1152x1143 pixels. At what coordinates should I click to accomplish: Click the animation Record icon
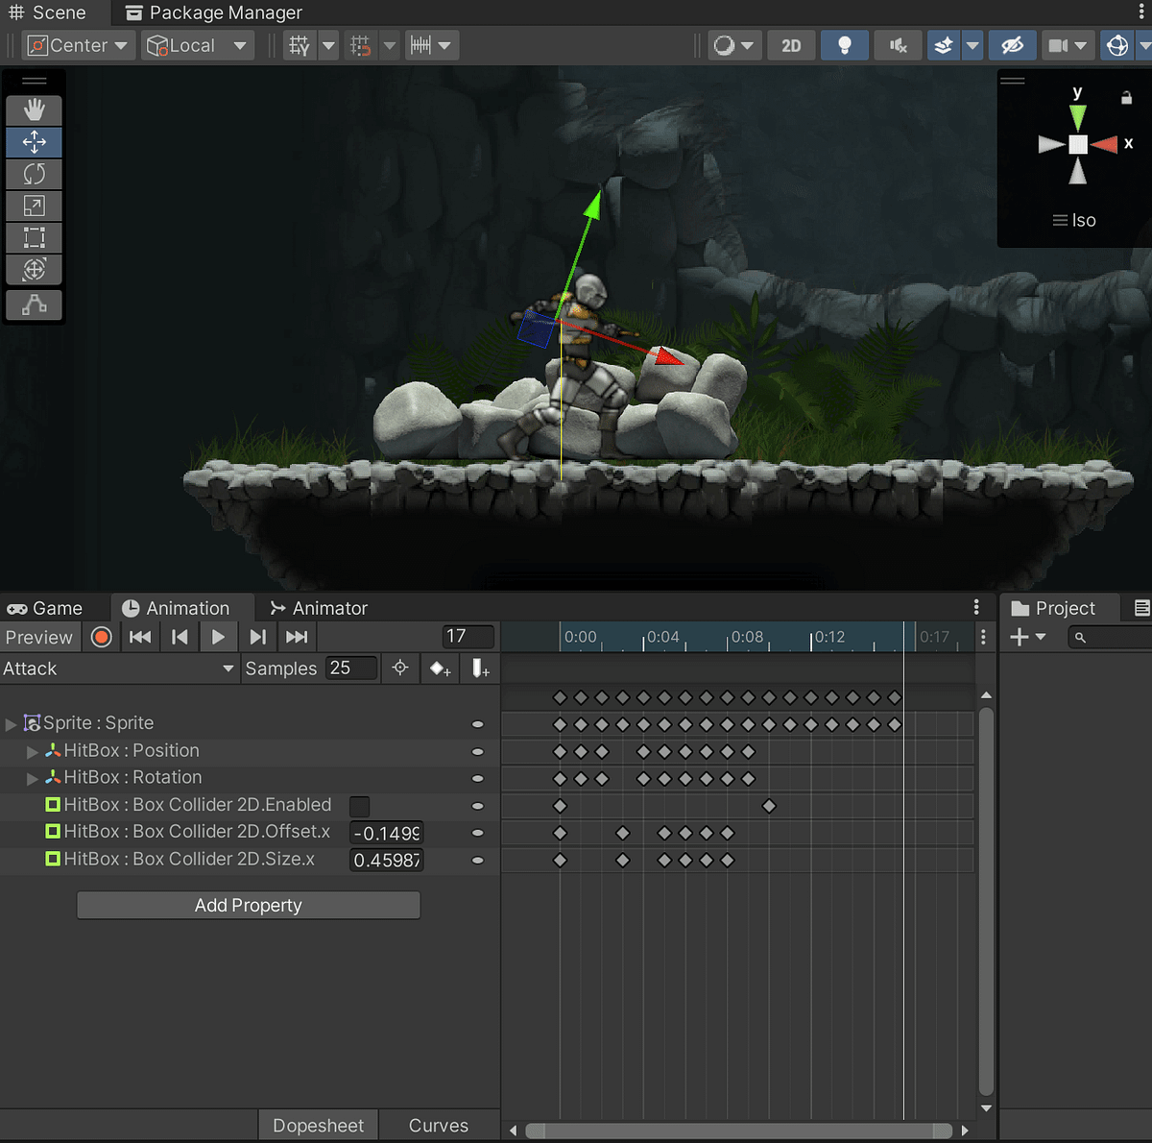(101, 637)
